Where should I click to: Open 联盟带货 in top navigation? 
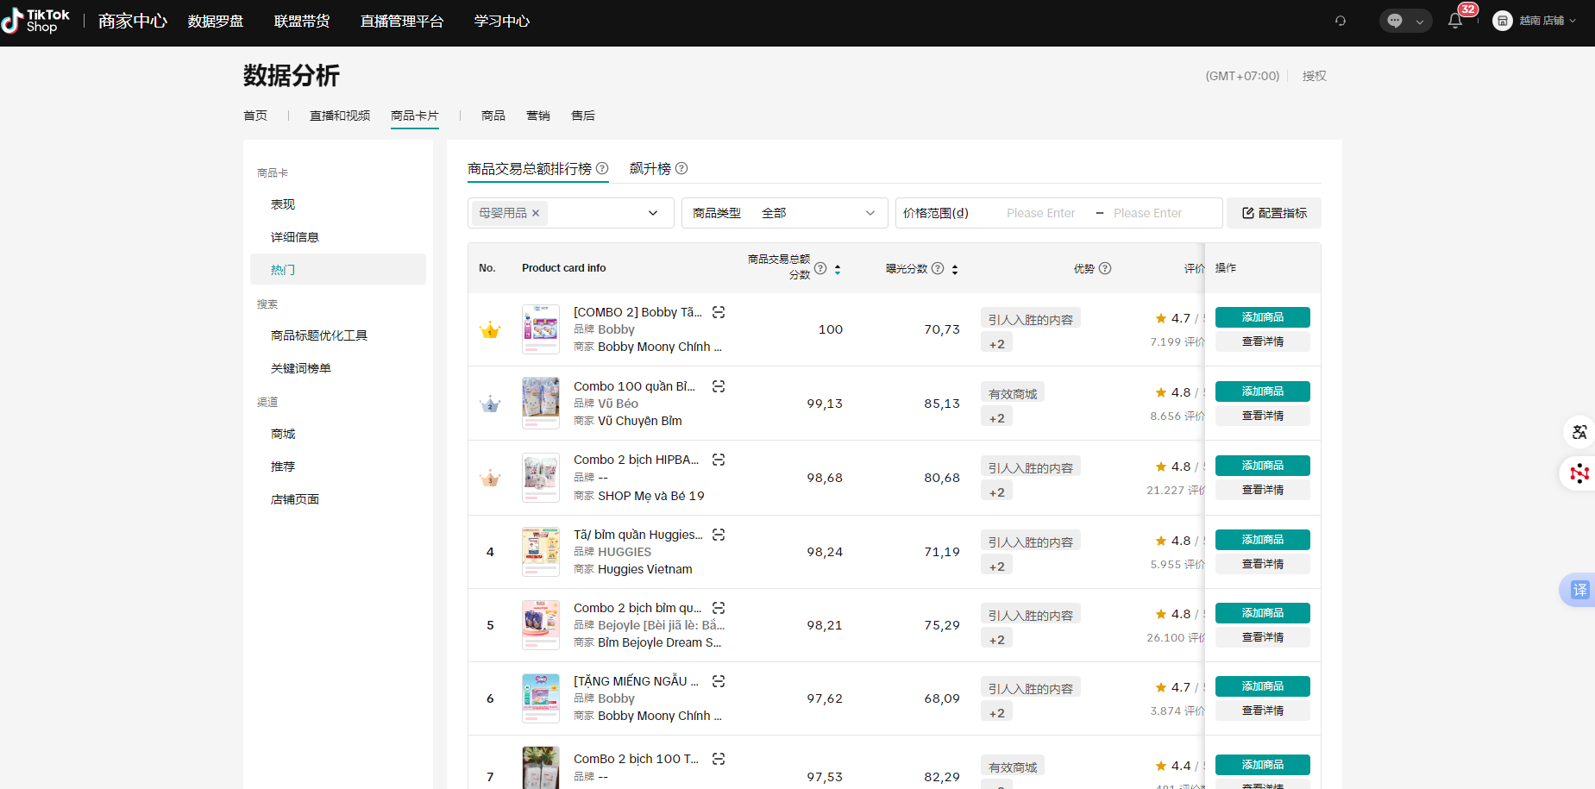click(302, 21)
